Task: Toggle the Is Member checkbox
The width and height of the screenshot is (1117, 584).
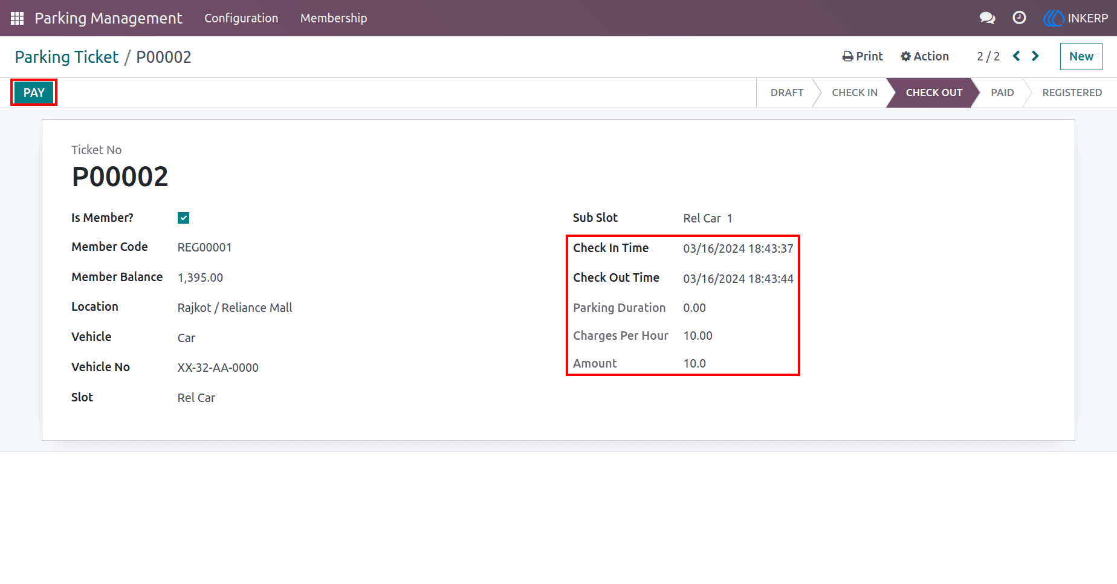Action: click(184, 218)
